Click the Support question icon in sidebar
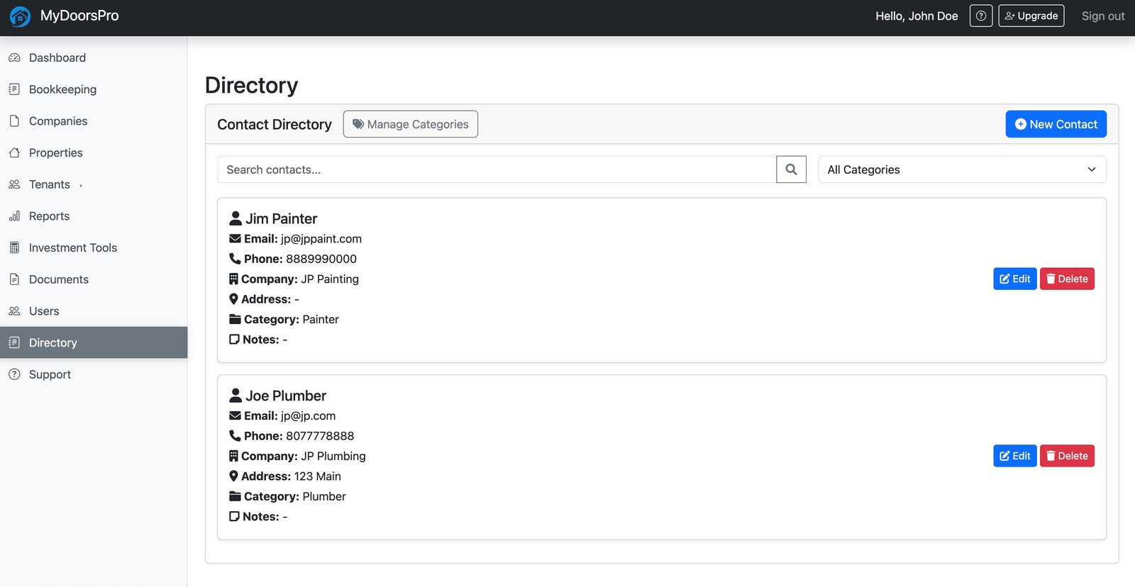Screen dimensions: 1135x587 point(14,374)
